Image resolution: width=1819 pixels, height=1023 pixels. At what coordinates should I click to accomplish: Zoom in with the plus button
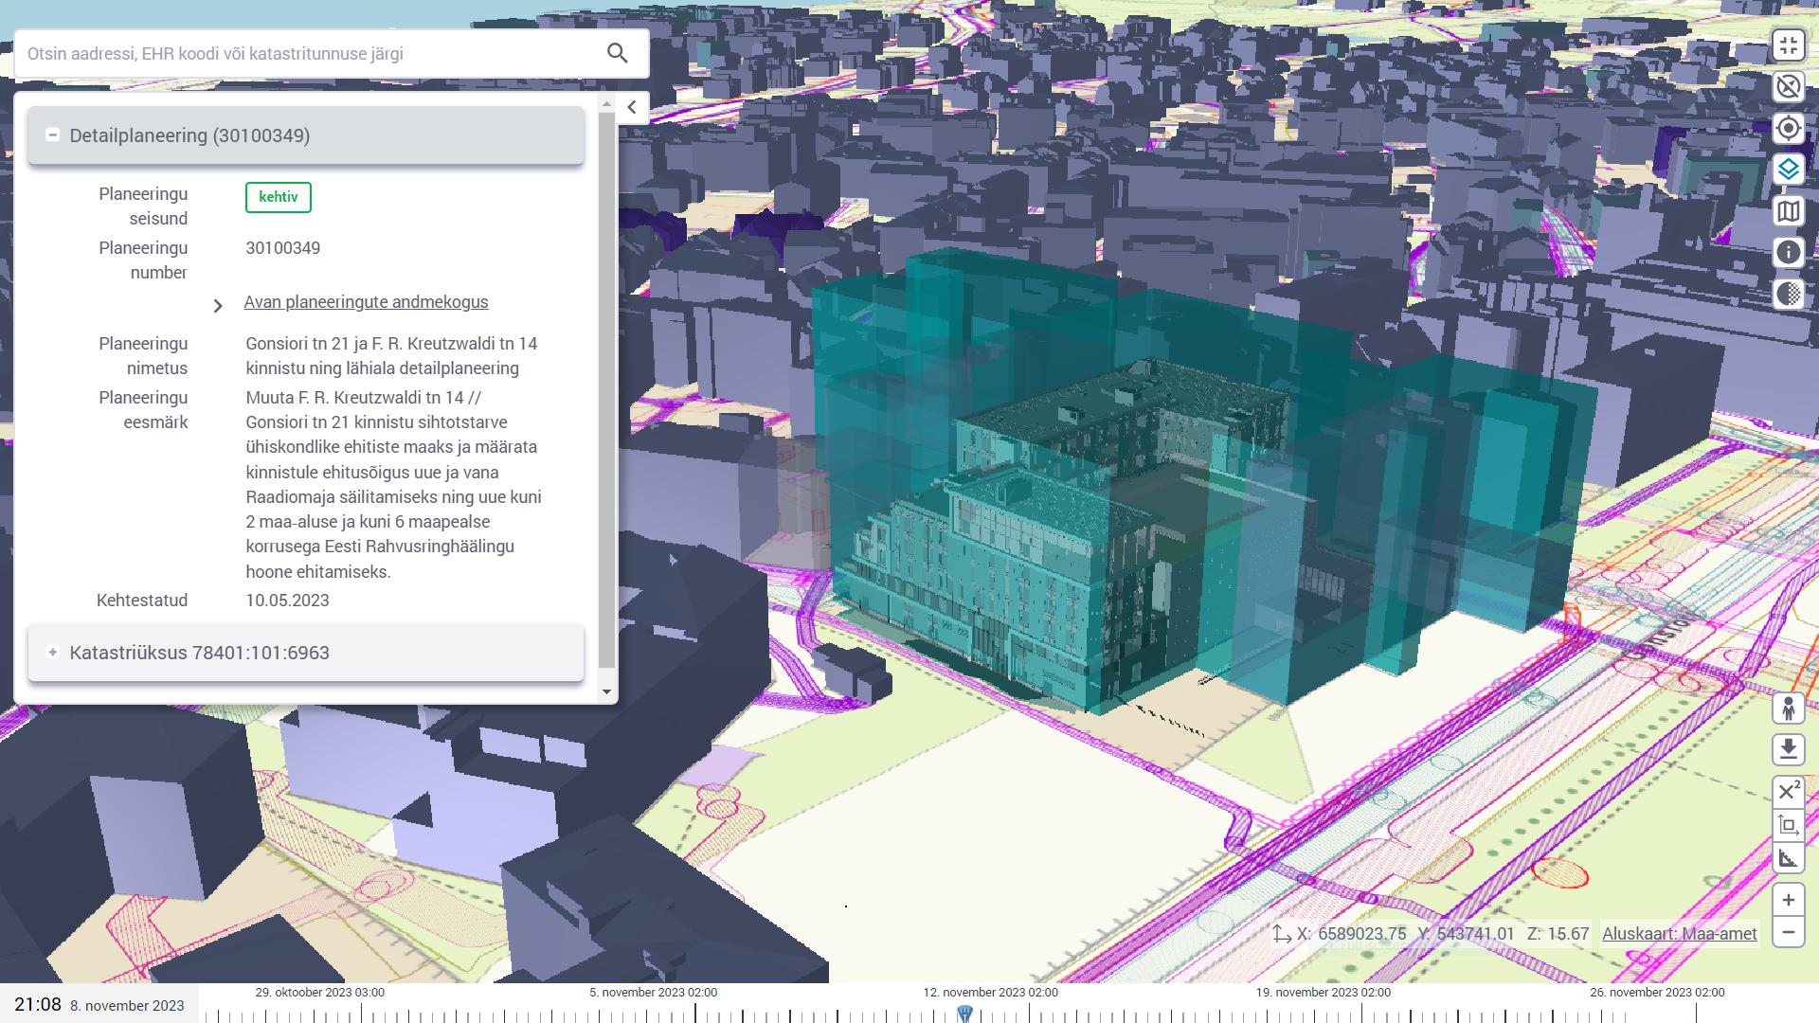pos(1788,900)
